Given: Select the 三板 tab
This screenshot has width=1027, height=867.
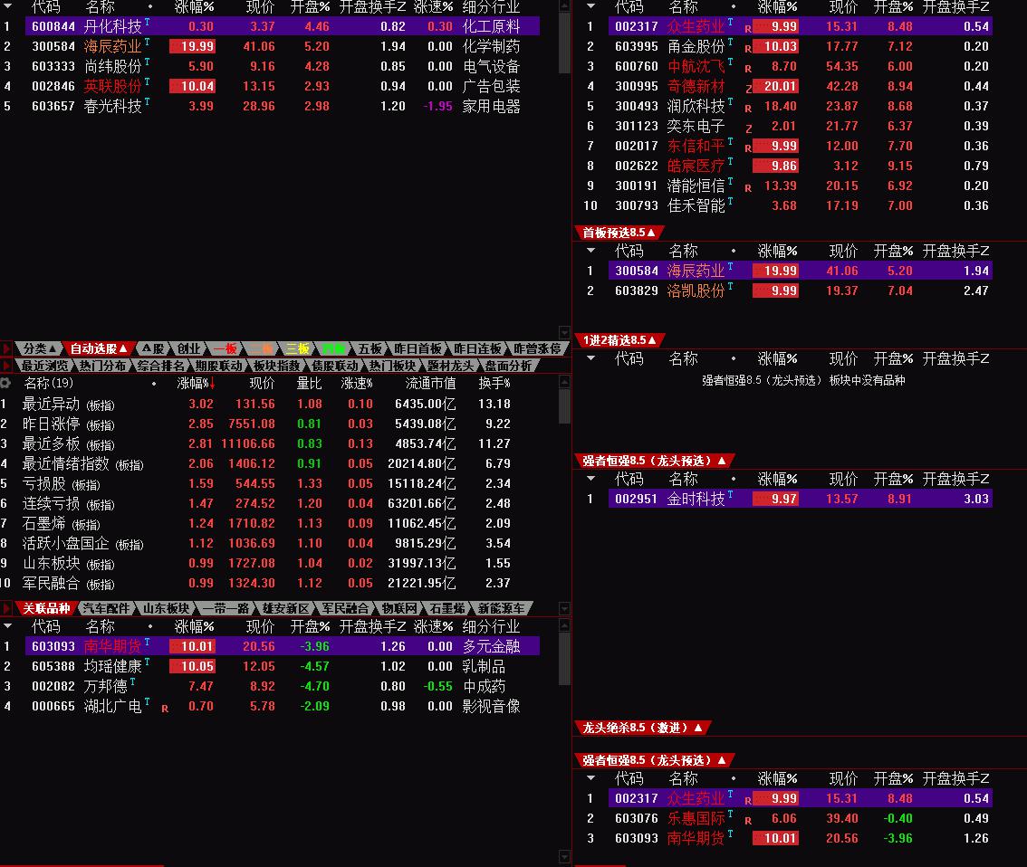Looking at the screenshot, I should click(297, 348).
